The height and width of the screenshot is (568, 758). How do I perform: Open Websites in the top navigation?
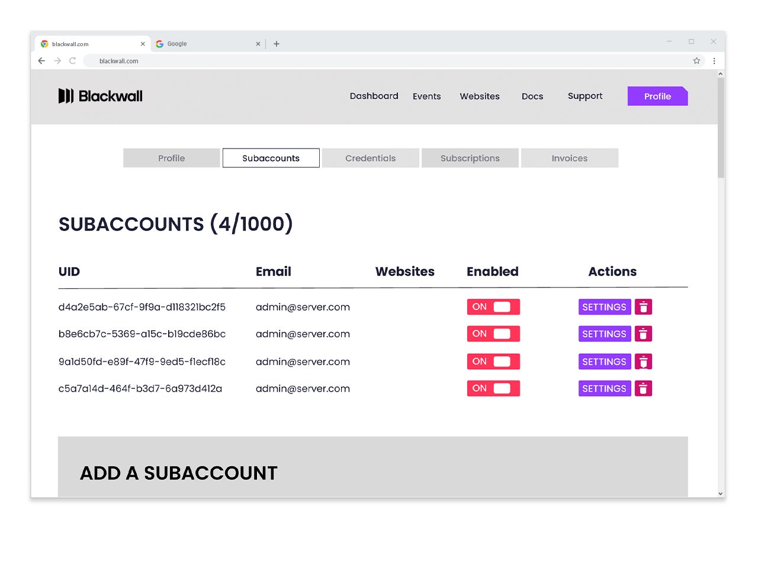click(x=480, y=96)
